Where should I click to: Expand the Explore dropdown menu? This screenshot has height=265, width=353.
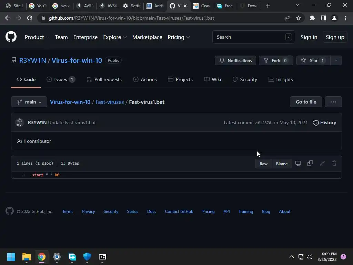tap(115, 37)
